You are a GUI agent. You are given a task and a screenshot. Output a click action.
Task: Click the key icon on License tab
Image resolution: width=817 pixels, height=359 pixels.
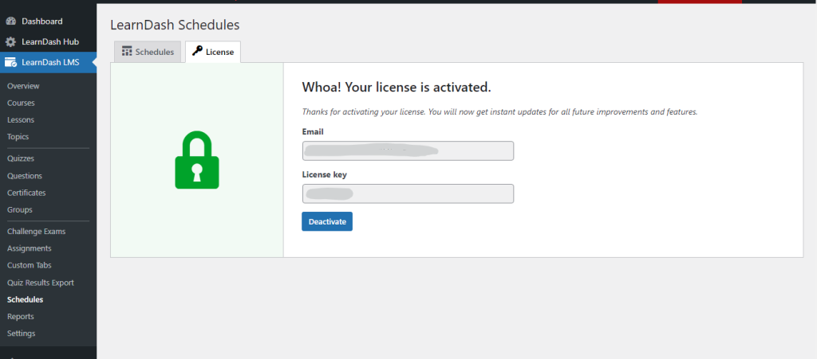click(197, 51)
